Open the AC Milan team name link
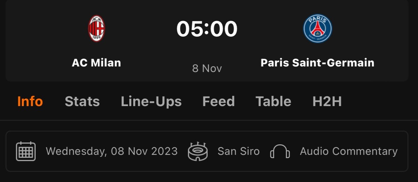This screenshot has height=182, width=418. coord(96,63)
